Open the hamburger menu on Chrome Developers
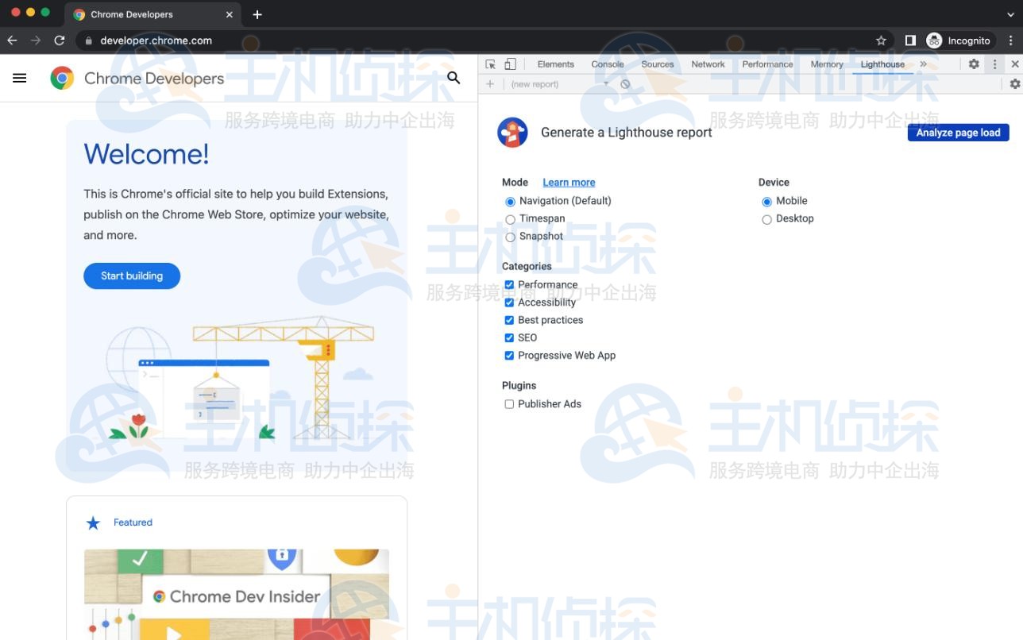The width and height of the screenshot is (1023, 640). click(20, 78)
